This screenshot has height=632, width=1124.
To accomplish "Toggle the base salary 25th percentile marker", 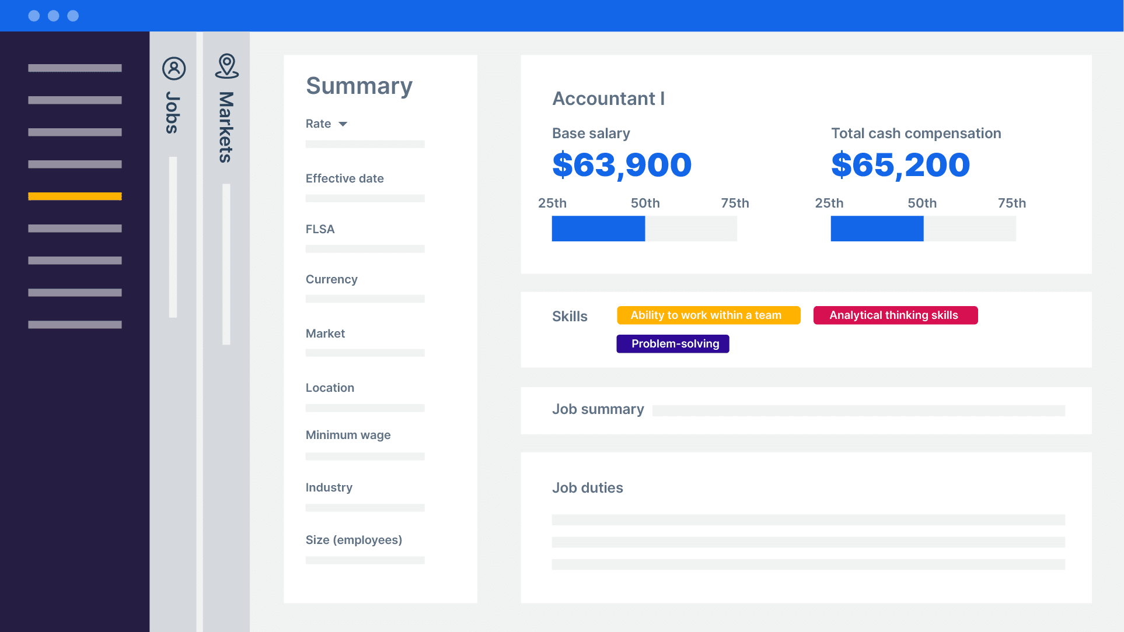I will 553,203.
